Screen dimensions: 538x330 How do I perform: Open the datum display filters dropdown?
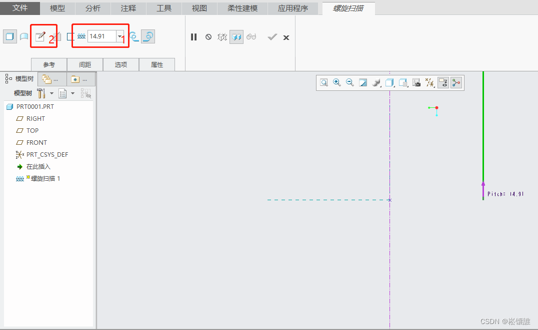tap(429, 83)
